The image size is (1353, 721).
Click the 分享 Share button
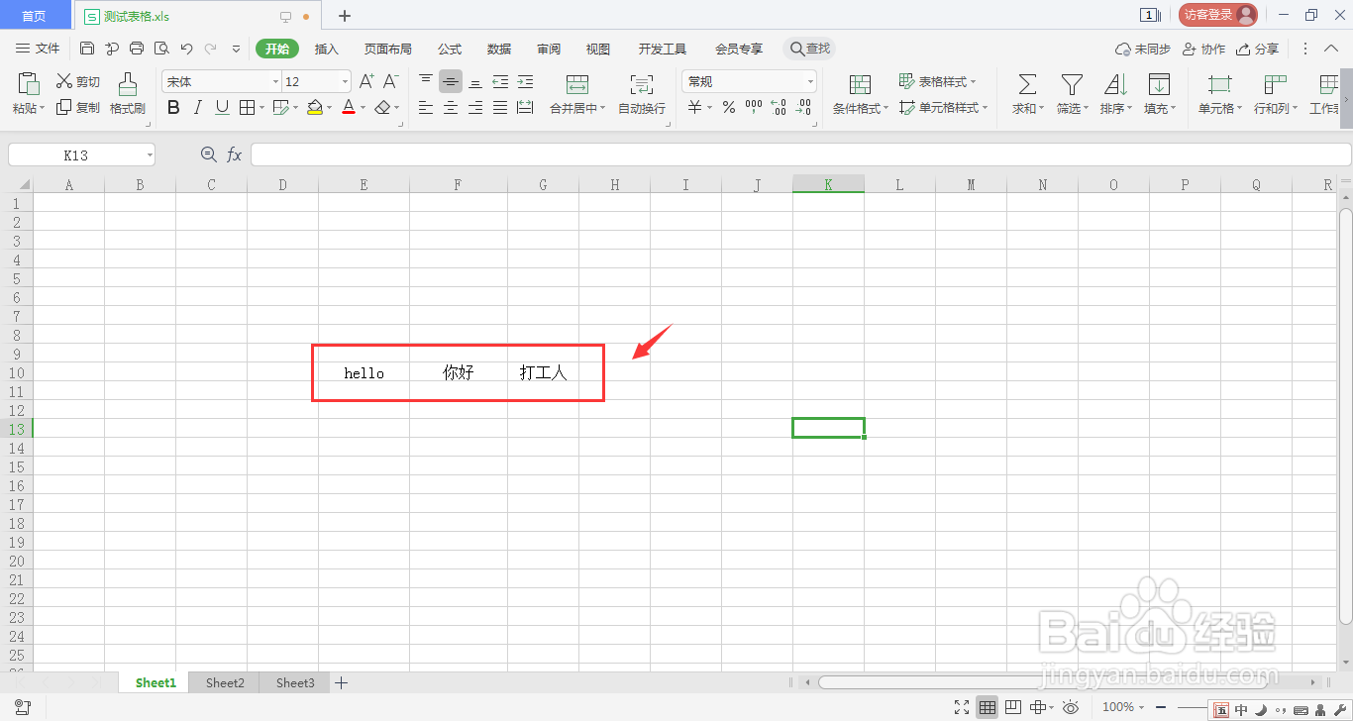(1257, 49)
